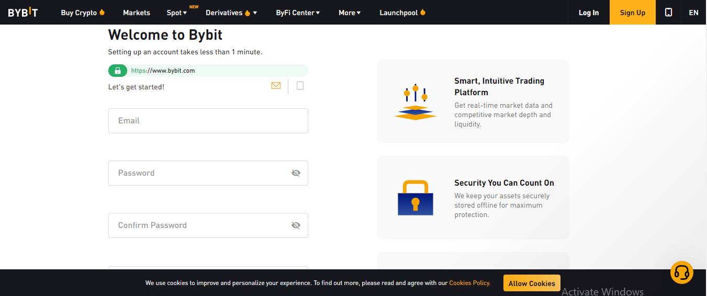
Task: Open the Cookies Policy link
Action: point(469,283)
